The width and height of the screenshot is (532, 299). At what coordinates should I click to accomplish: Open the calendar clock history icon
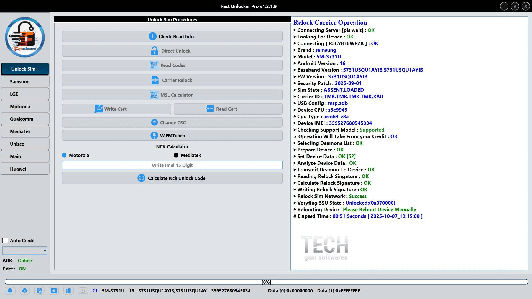[x=39, y=291]
